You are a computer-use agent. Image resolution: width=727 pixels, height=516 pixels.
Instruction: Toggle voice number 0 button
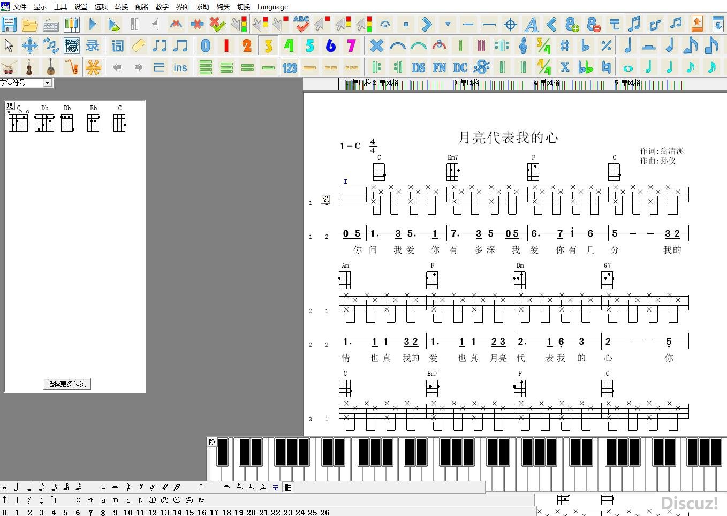[205, 45]
